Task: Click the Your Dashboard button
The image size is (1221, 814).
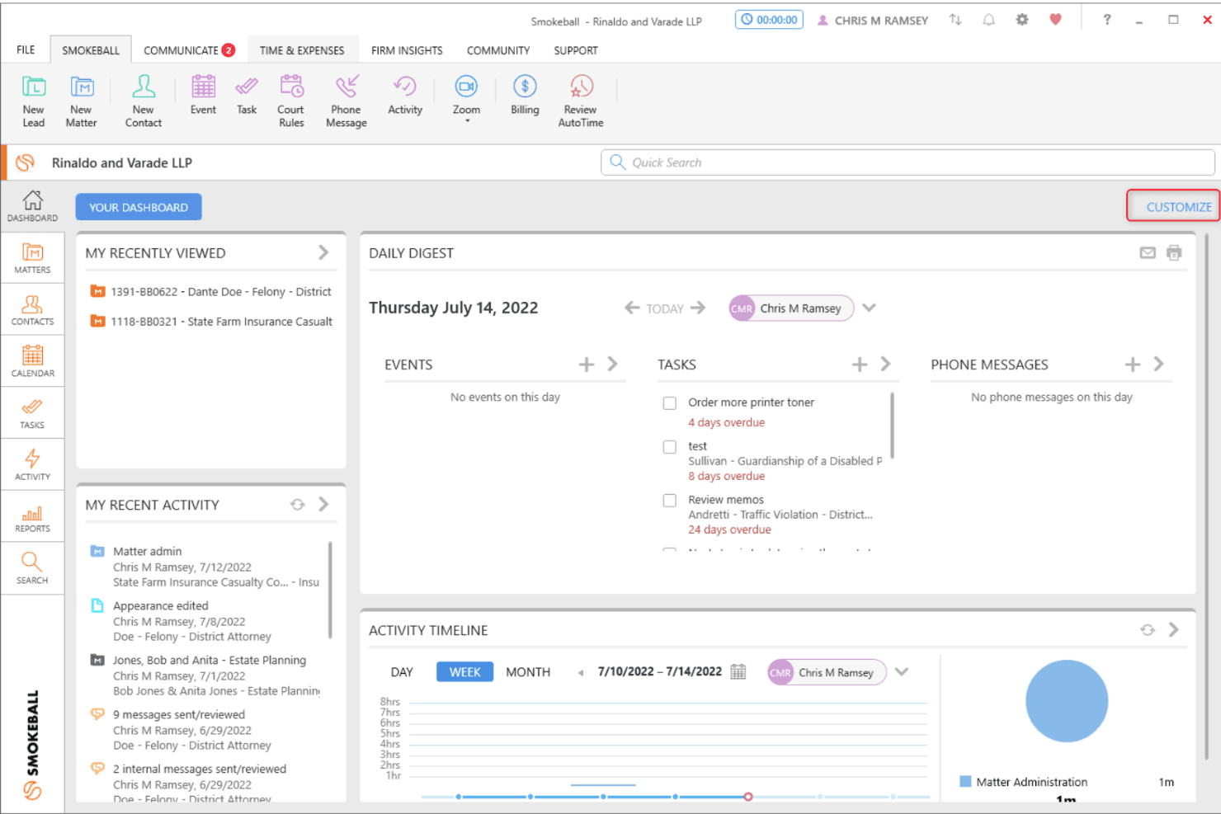Action: [139, 207]
